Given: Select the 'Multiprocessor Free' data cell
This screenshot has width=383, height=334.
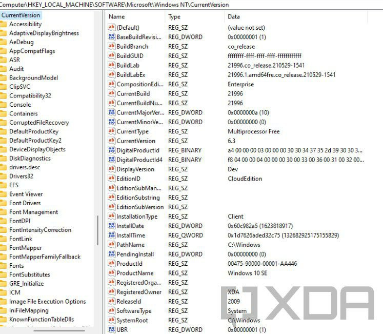Looking at the screenshot, I should click(x=254, y=131).
